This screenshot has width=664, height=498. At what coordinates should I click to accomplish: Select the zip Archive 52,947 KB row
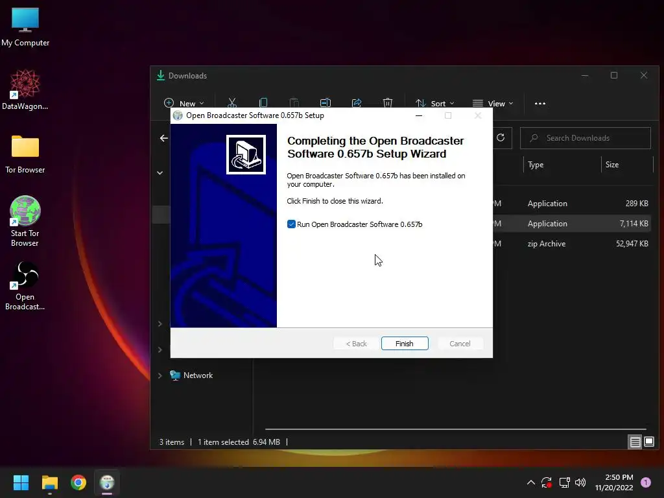572,244
